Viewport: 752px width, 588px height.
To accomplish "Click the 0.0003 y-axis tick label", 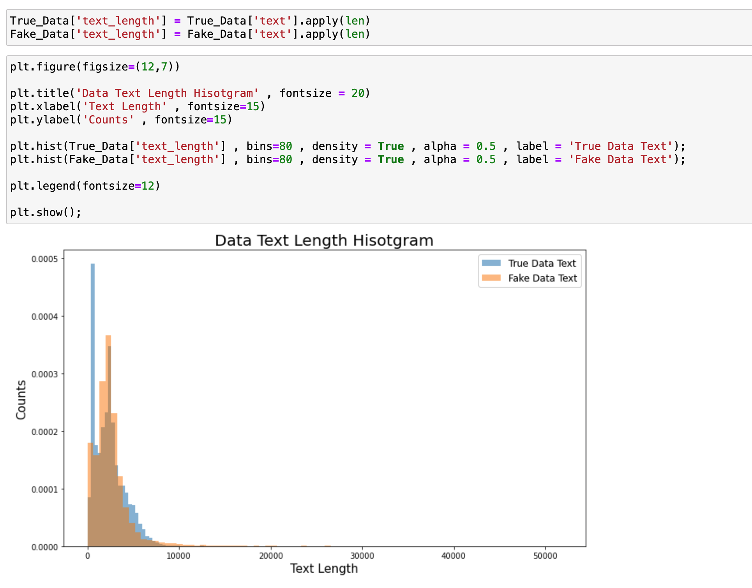I will click(x=44, y=374).
